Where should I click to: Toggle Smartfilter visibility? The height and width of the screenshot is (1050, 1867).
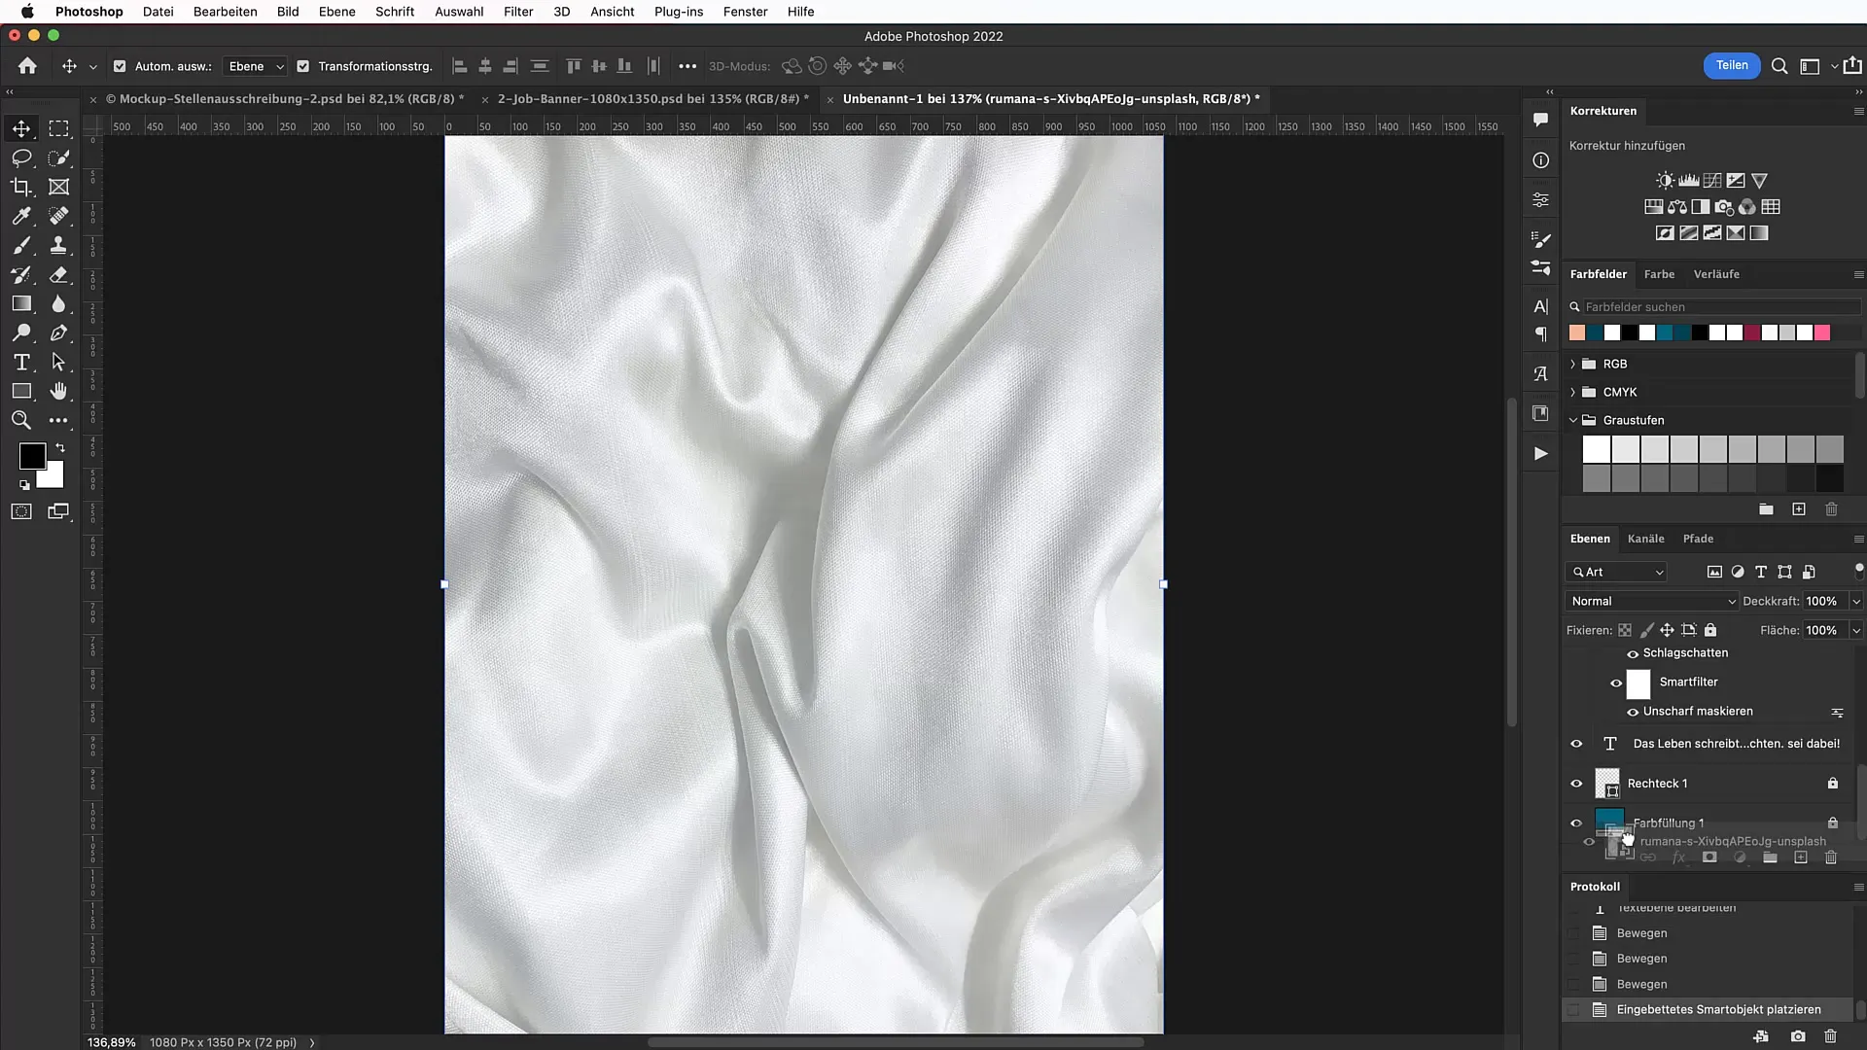click(x=1616, y=682)
